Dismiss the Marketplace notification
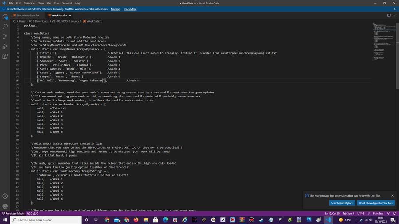399x224 pixels. 392,196
